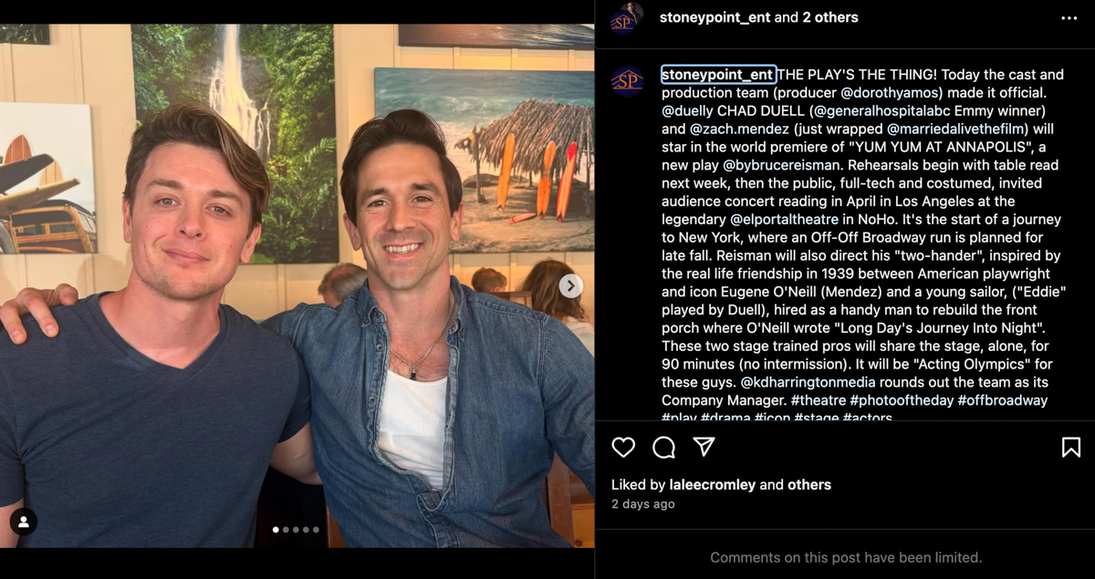Share the post with the paper plane icon

704,446
